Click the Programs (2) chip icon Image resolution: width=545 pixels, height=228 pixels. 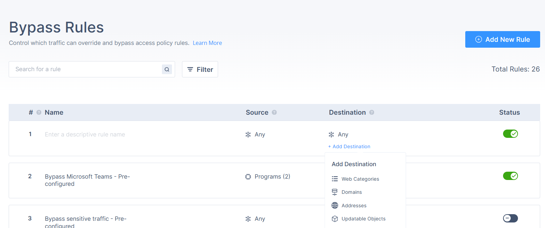(248, 177)
